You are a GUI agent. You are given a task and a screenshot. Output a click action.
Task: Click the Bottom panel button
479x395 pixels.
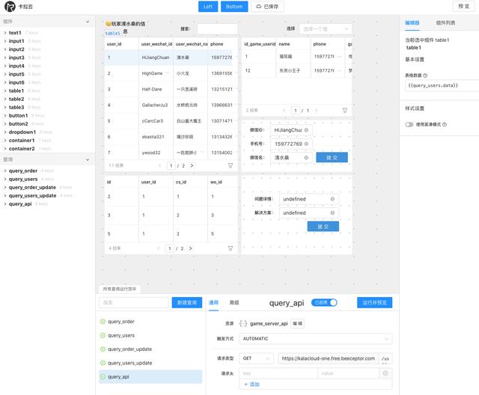click(234, 7)
